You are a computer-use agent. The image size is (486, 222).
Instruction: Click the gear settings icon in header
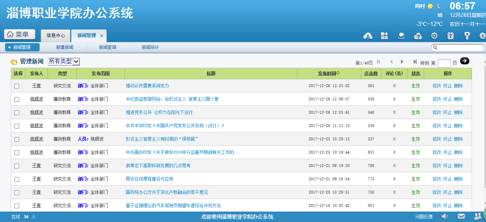coord(434,36)
